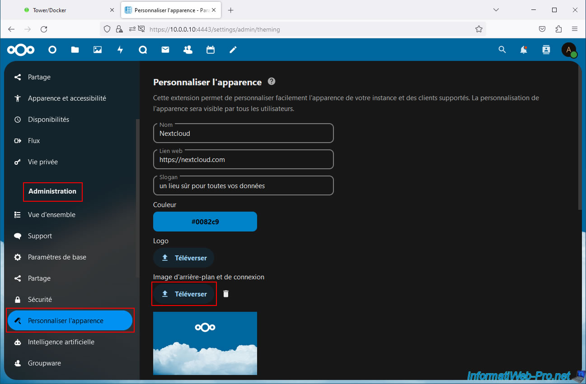Open the Files app folder icon
Viewport: 586px width, 384px height.
75,50
